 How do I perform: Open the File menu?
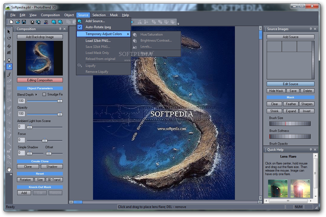(x=13, y=15)
